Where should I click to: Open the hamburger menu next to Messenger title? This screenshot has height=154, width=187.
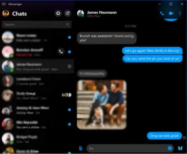(4, 4)
